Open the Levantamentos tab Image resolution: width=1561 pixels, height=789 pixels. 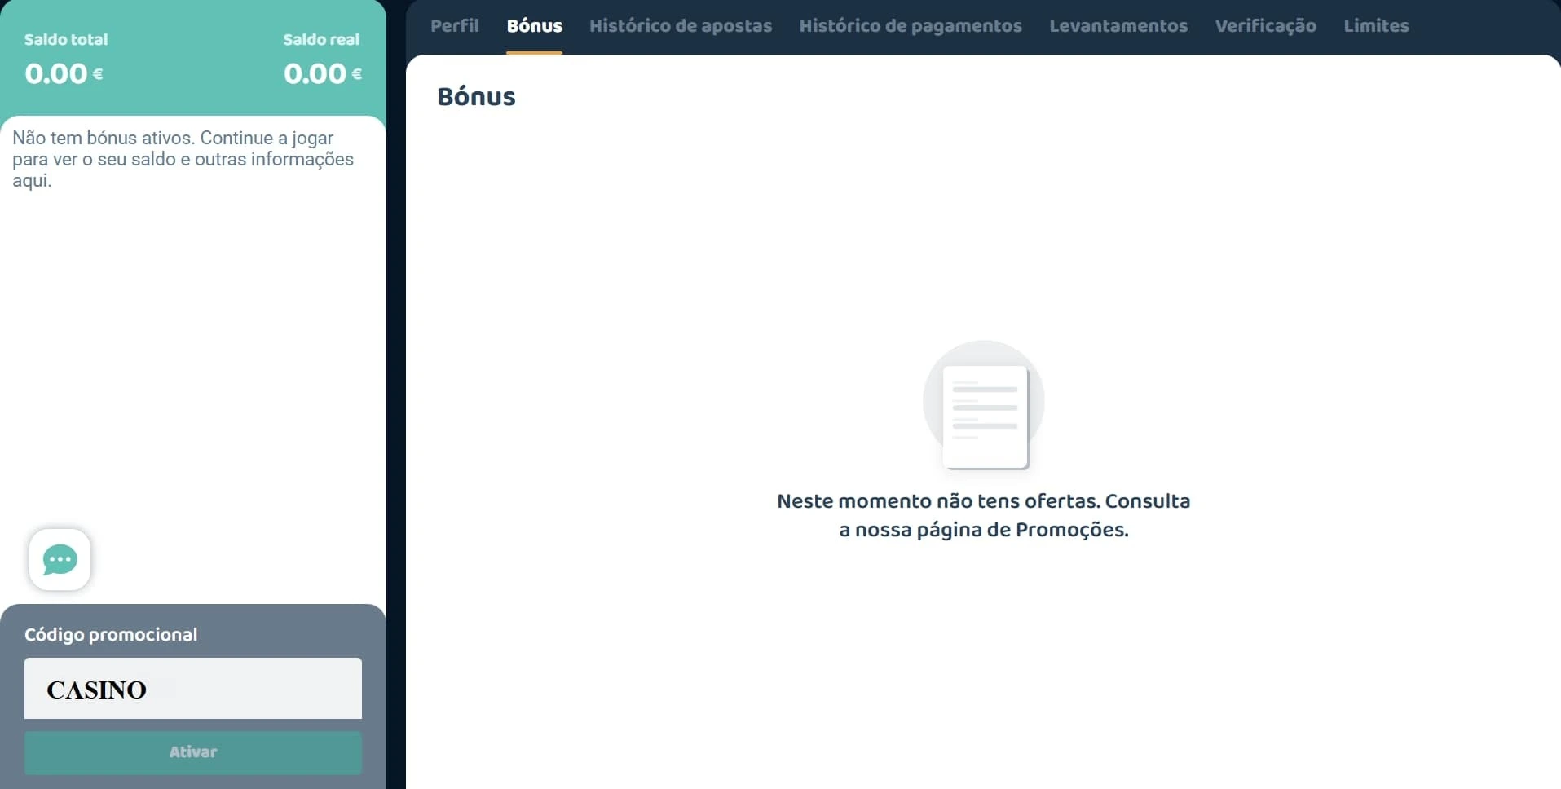(x=1118, y=26)
